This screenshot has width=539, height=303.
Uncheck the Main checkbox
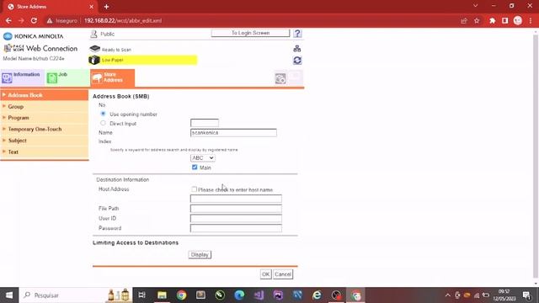tap(195, 167)
